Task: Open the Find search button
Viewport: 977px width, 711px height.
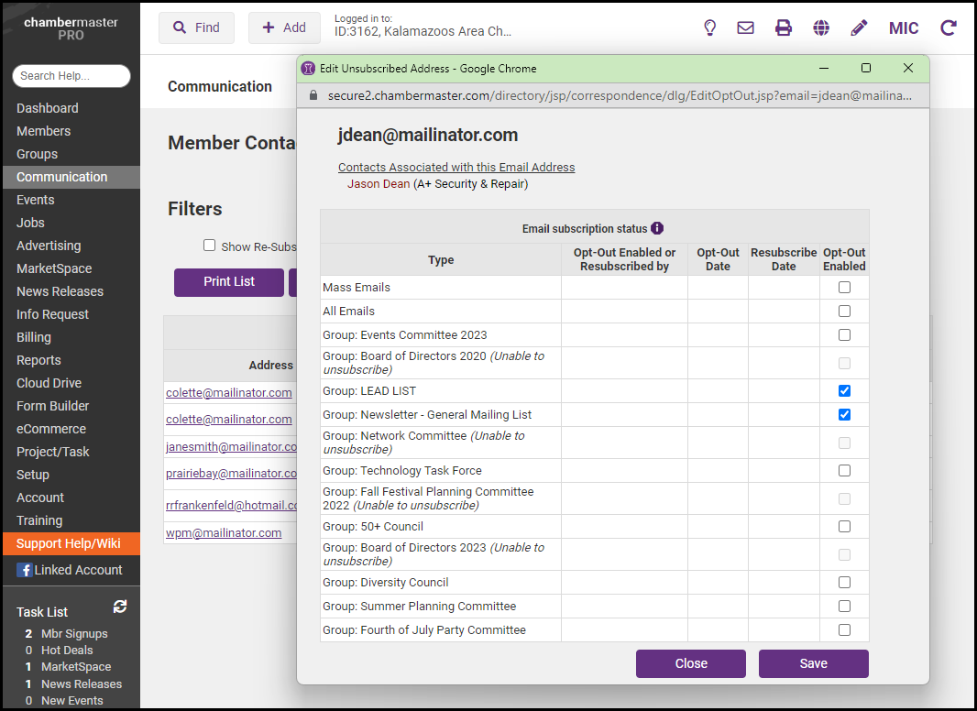Action: (x=196, y=28)
